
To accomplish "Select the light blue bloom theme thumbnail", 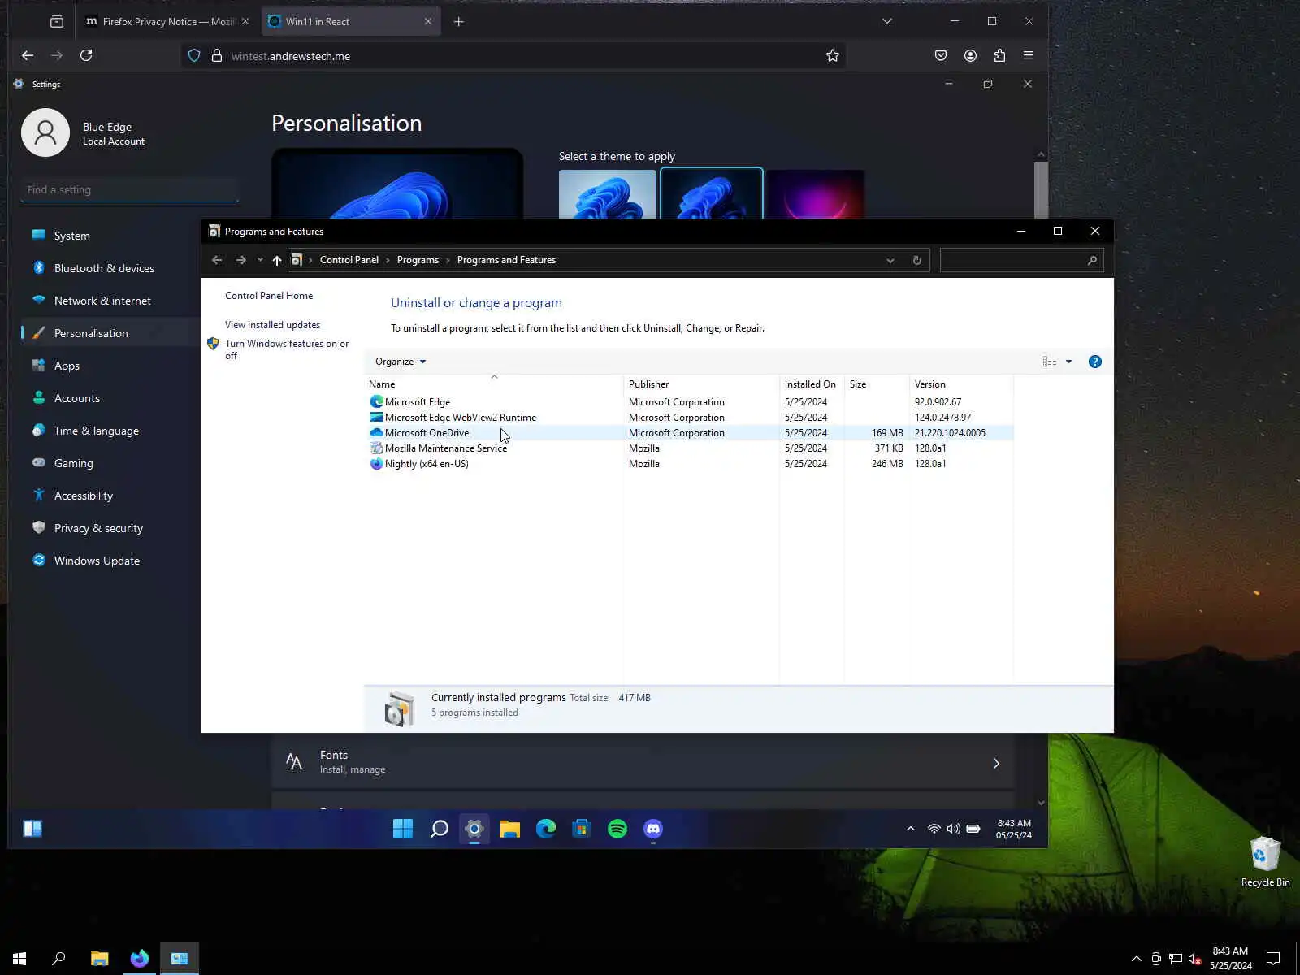I will pos(608,194).
